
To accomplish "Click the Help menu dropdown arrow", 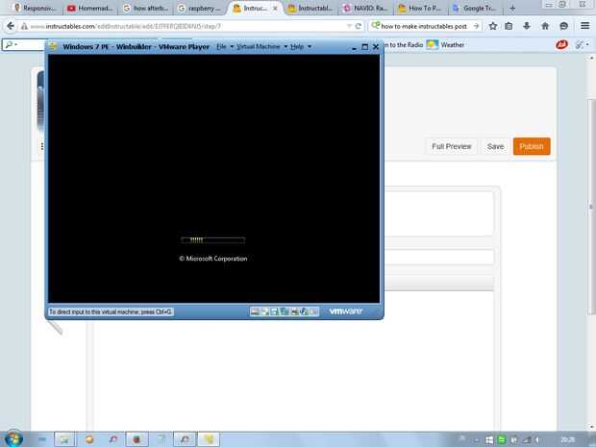I will coord(310,46).
